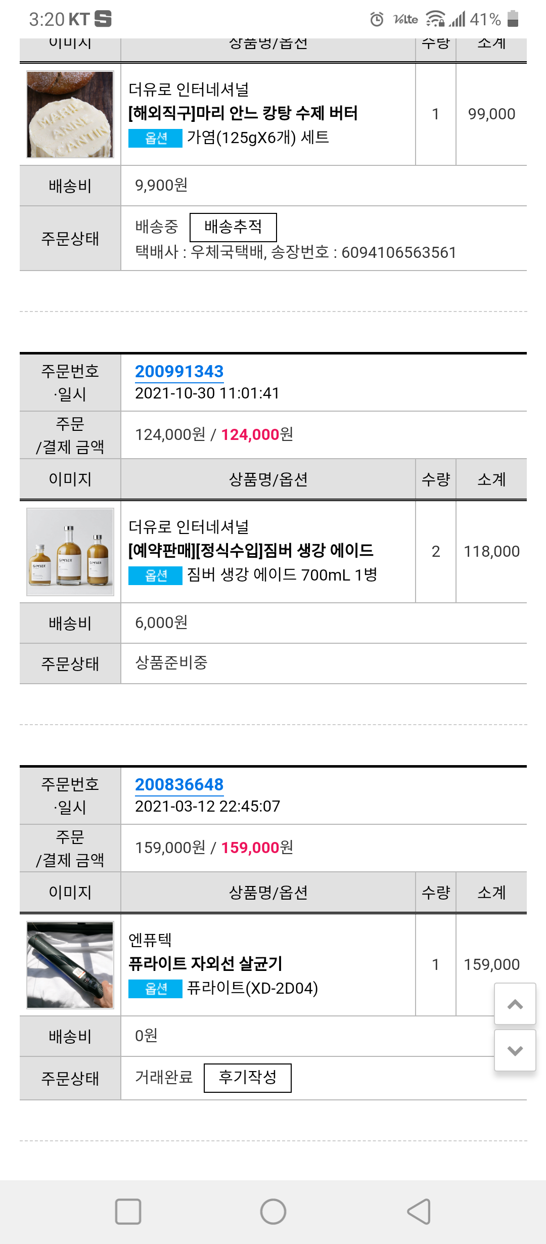Open order number 200991343 link
The width and height of the screenshot is (546, 1244).
point(179,372)
